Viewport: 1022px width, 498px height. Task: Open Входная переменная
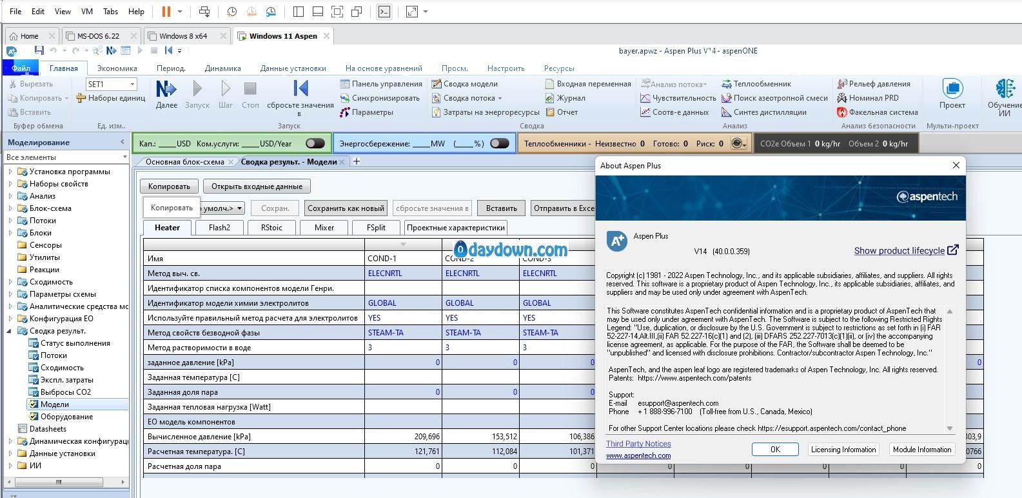pos(587,84)
